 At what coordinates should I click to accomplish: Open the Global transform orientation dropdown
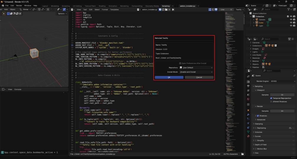[25, 9]
